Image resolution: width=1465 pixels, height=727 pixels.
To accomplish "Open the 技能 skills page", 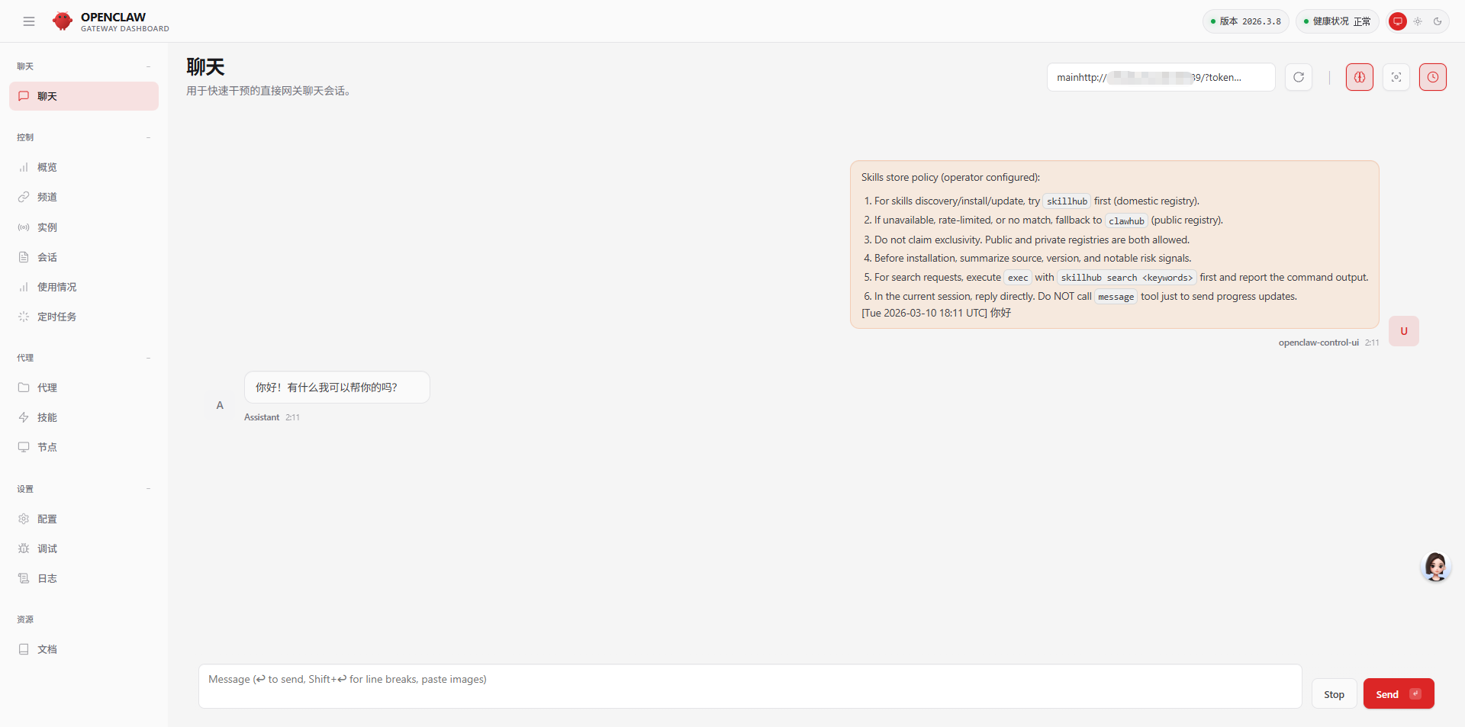I will tap(47, 417).
